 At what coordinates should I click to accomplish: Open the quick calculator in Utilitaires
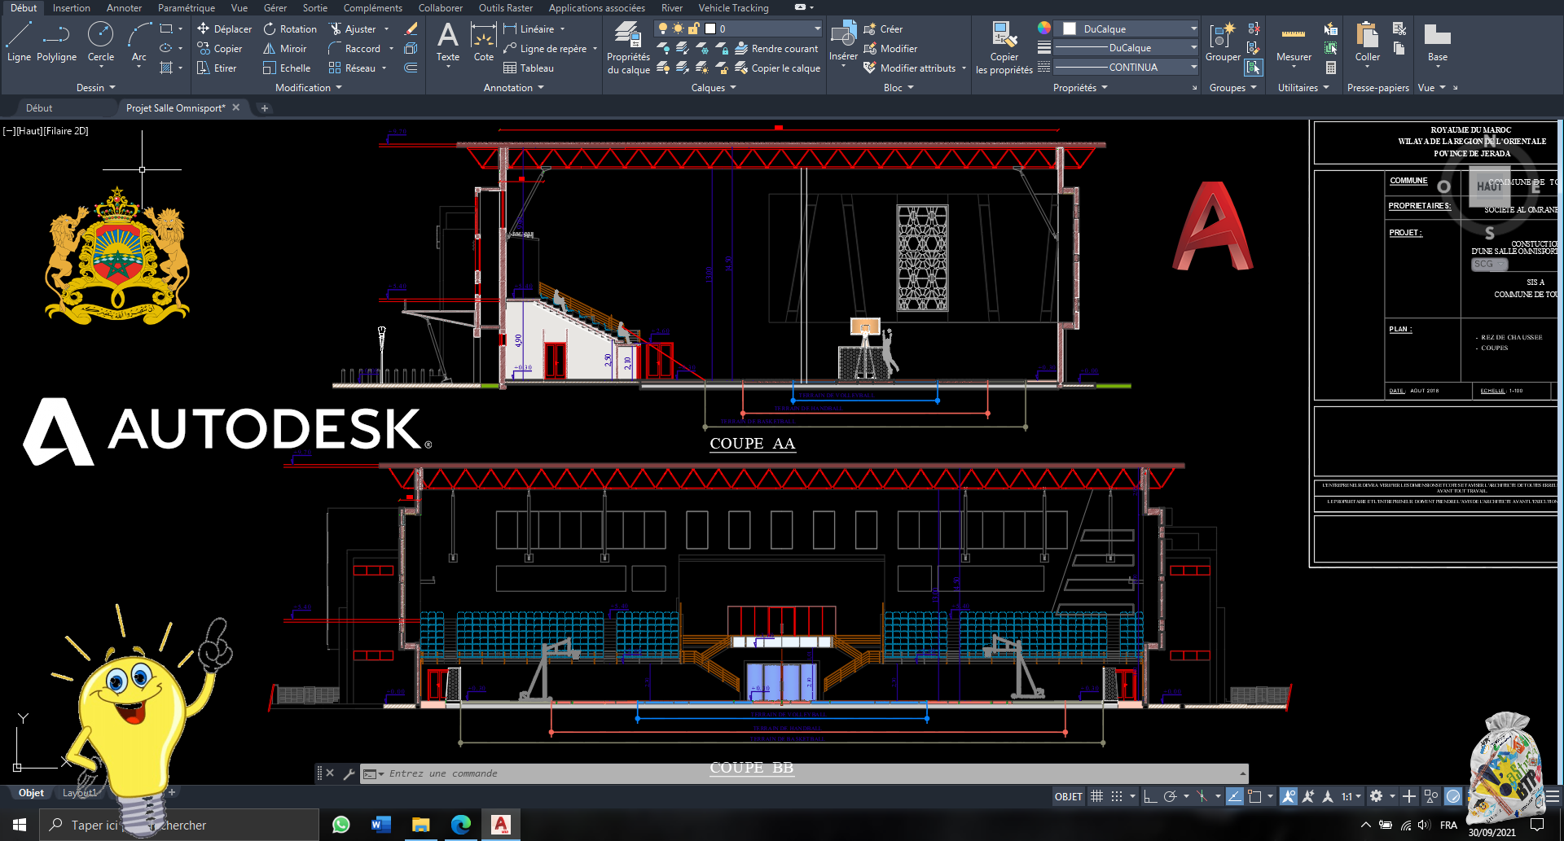pyautogui.click(x=1330, y=68)
